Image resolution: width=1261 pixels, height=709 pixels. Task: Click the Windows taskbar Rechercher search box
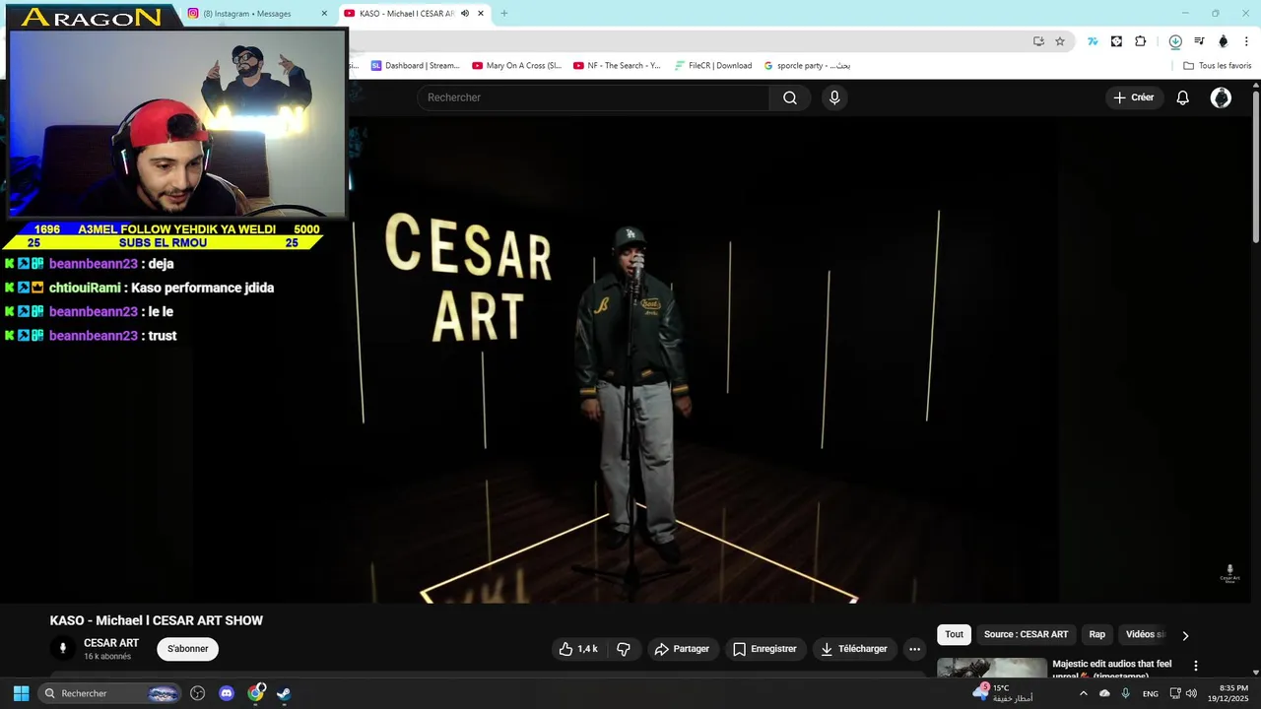(109, 693)
